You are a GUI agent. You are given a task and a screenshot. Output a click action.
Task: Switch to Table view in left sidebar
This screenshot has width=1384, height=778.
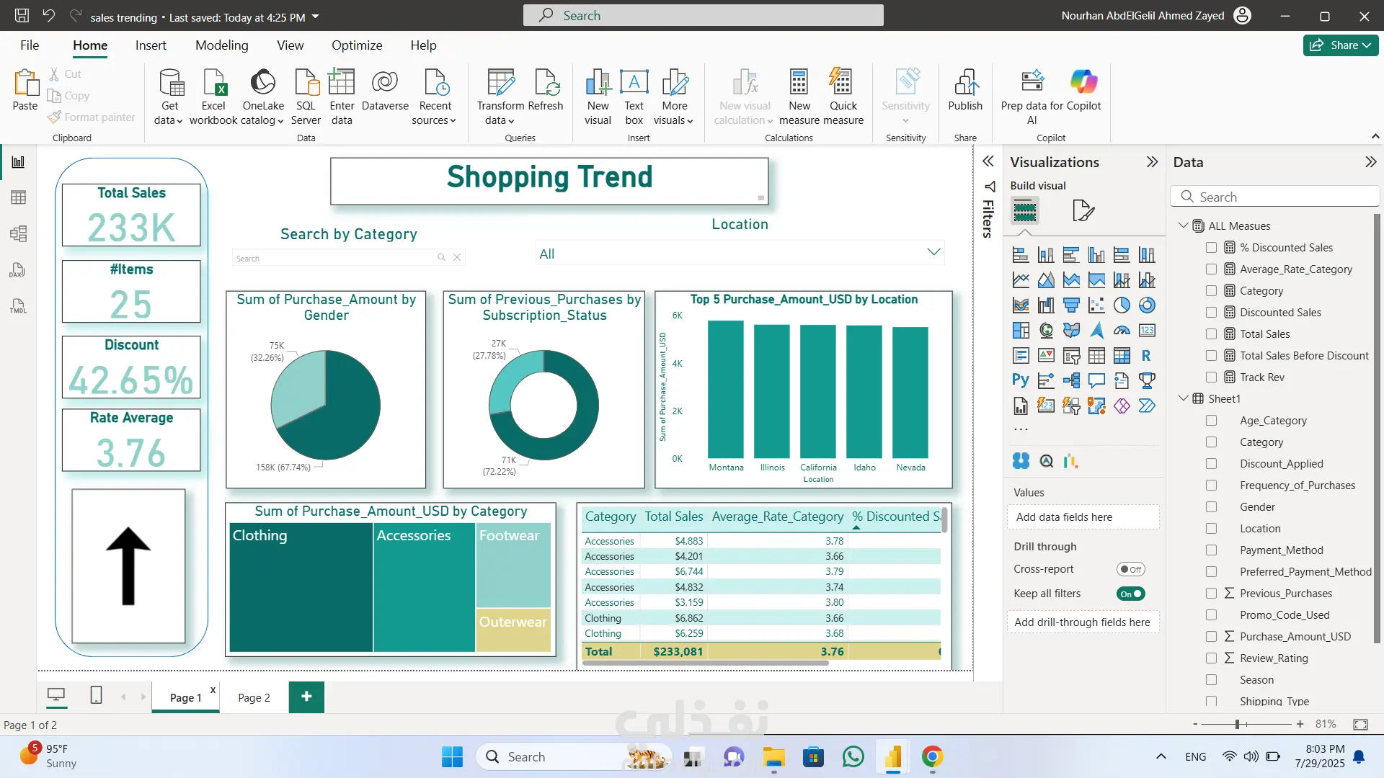(18, 197)
